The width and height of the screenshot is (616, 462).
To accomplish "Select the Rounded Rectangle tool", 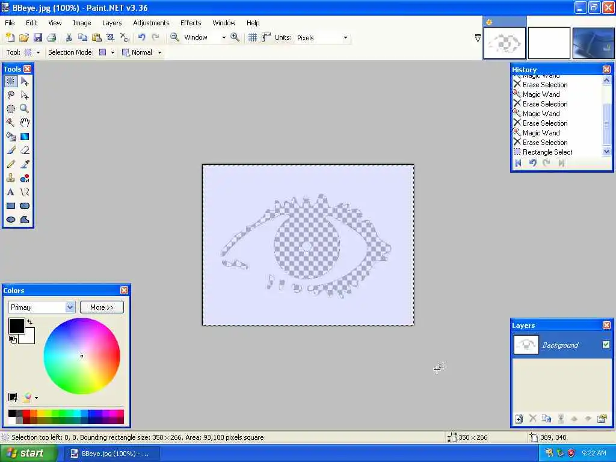I will 25,206.
